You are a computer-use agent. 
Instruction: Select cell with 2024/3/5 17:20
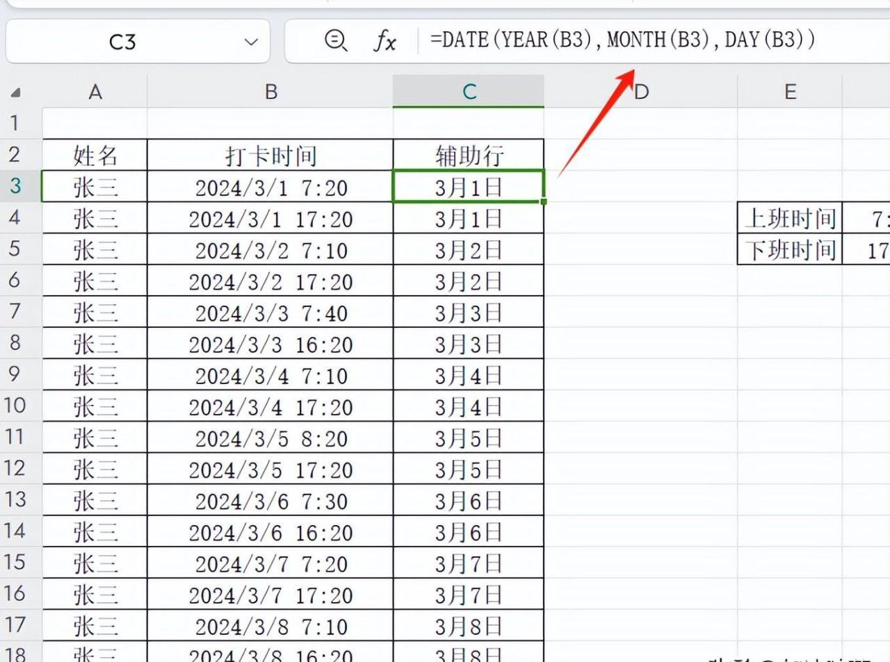coord(270,469)
